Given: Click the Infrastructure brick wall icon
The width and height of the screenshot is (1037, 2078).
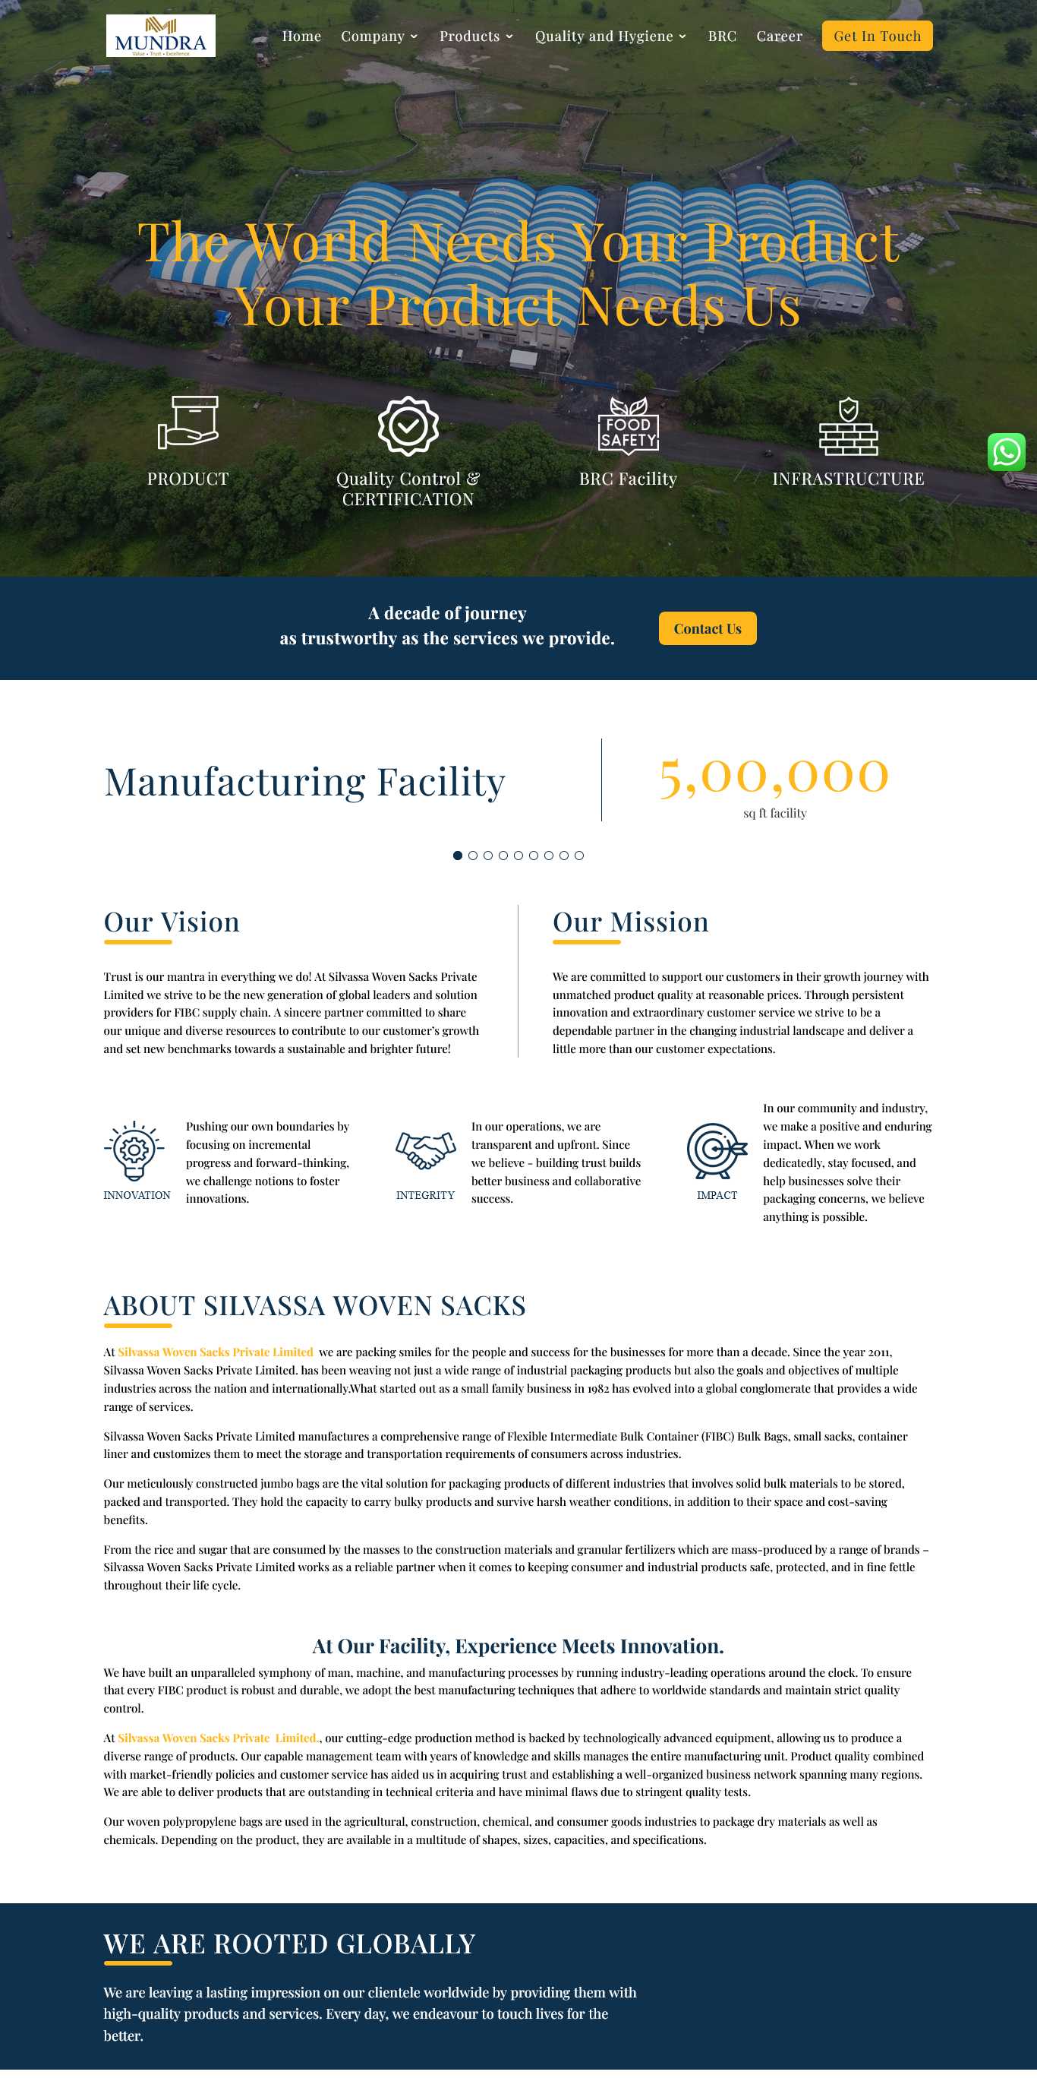Looking at the screenshot, I should click(x=848, y=425).
